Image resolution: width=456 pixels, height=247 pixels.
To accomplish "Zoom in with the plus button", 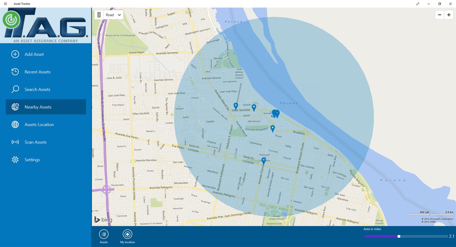I will point(449,15).
